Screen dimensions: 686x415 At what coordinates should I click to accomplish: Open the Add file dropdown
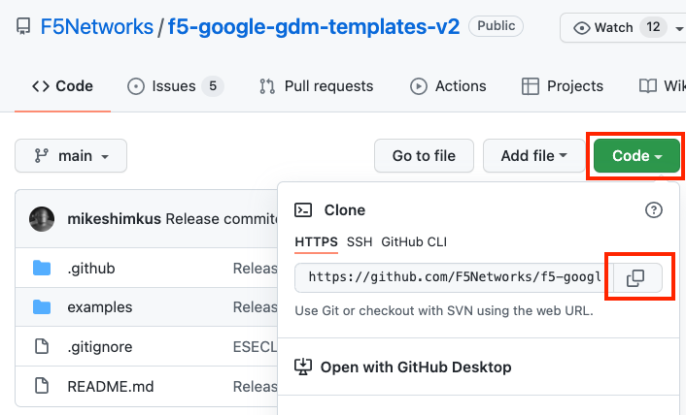(536, 156)
